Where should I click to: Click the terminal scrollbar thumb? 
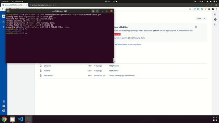113,60
